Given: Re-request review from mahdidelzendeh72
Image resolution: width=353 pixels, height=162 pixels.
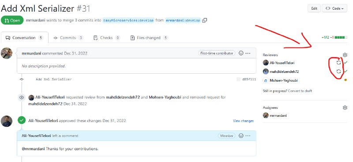Looking at the screenshot, I should (338, 72).
